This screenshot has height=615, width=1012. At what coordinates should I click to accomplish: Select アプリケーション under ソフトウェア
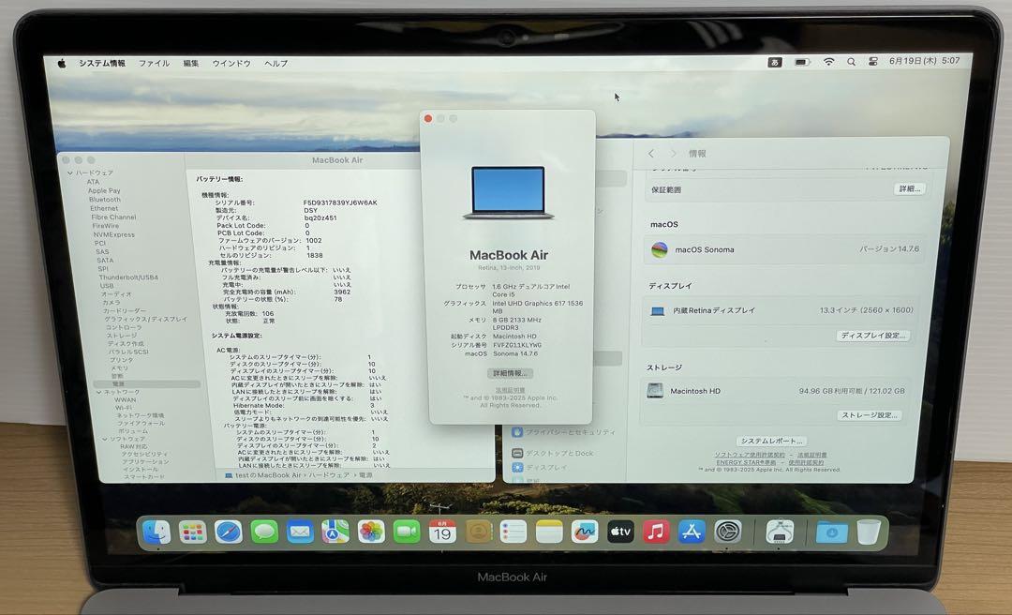point(146,462)
